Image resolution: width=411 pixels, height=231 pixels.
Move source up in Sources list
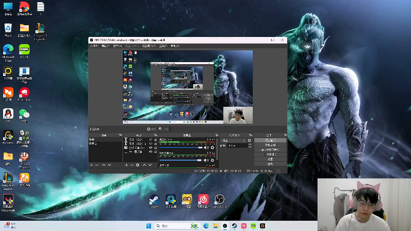144,165
